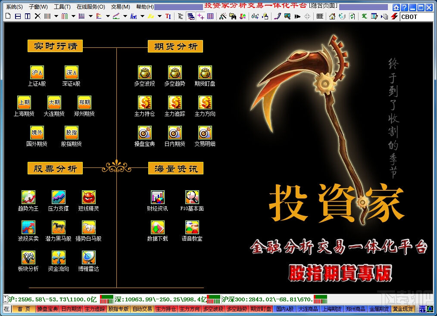Open 主力追踪 icon in futures analysis
This screenshot has width=437, height=316.
(x=175, y=102)
